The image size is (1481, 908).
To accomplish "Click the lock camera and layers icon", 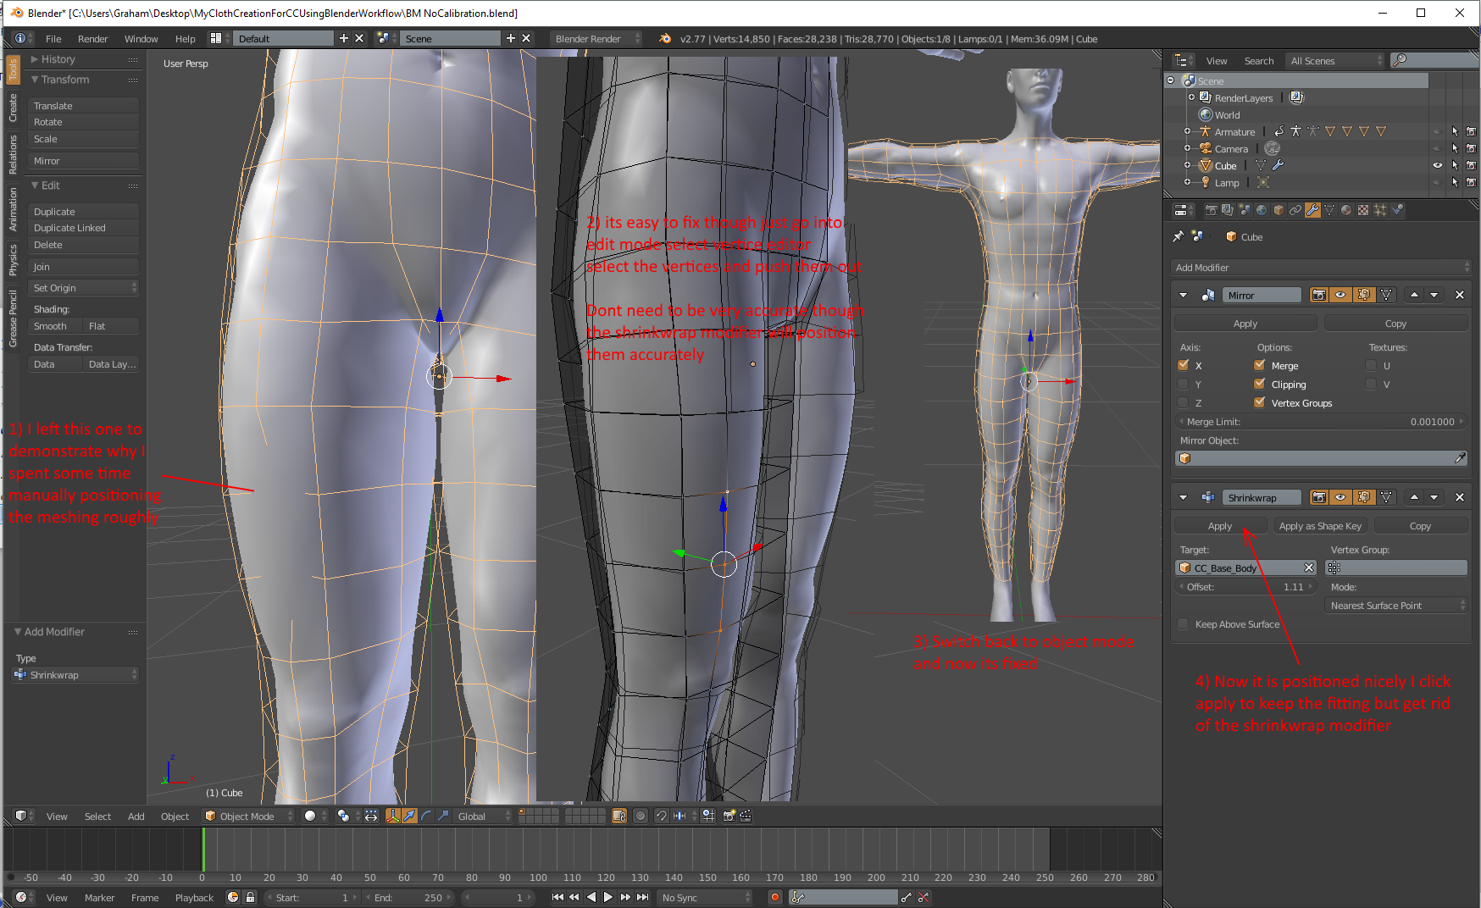I will (x=619, y=816).
